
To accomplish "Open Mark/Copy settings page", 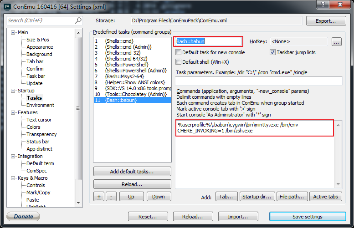I will (38, 193).
